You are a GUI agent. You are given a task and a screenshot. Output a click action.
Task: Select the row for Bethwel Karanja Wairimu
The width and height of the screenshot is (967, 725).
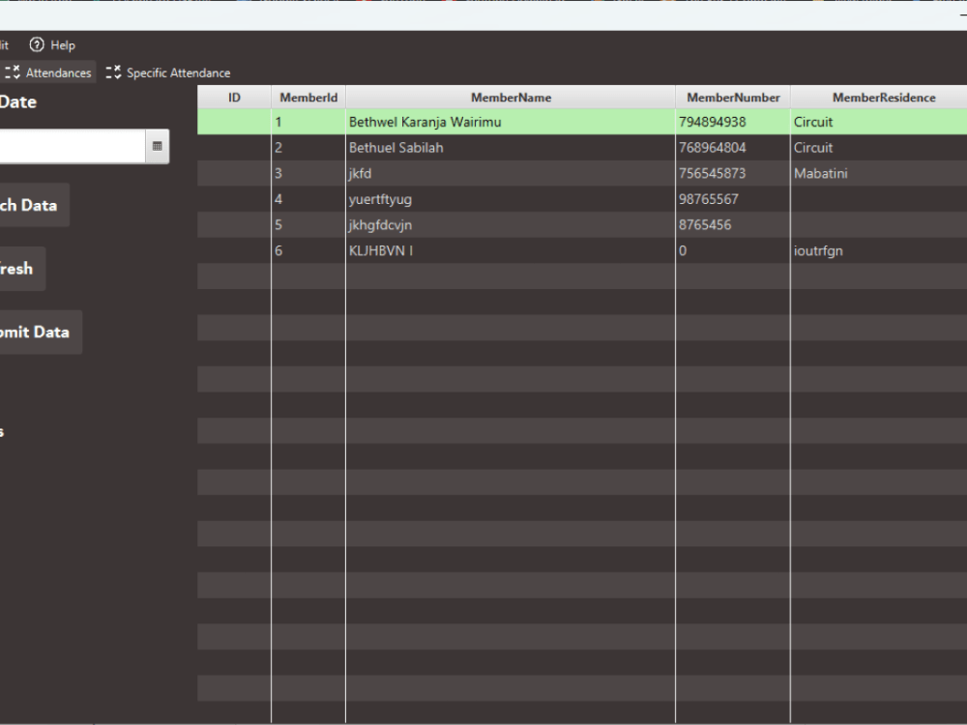pos(511,122)
